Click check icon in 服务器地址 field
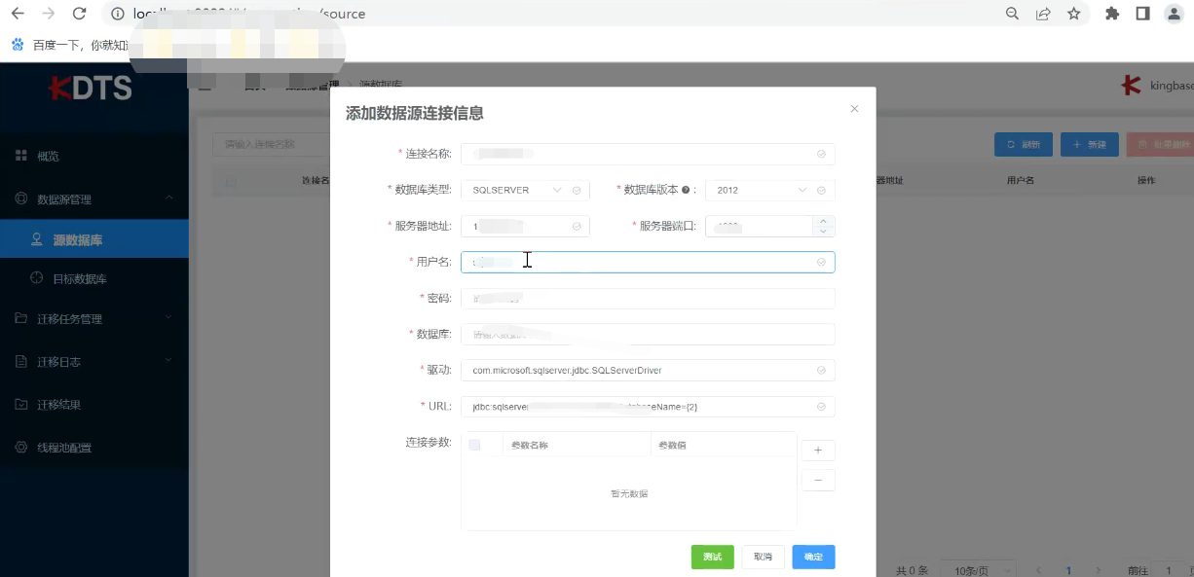This screenshot has height=577, width=1194. point(577,226)
